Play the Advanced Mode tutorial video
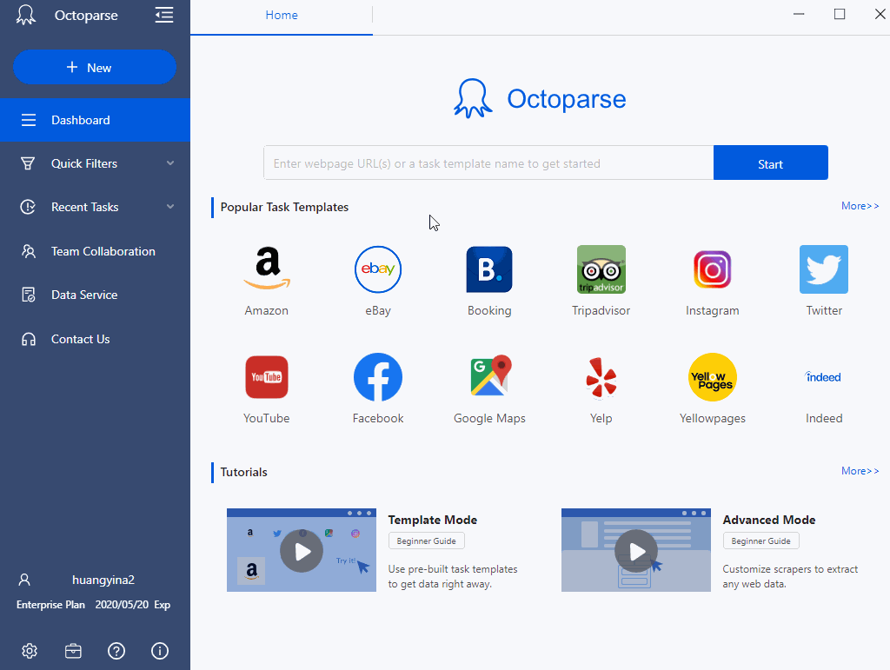 tap(636, 550)
